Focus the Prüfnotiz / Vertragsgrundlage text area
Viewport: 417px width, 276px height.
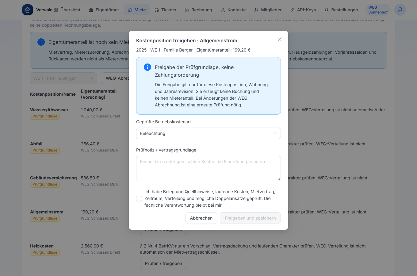click(208, 168)
